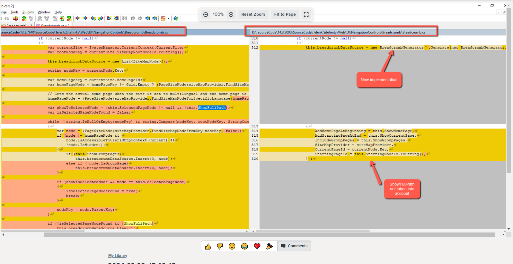Screen dimensions: 513x264
Task: Click the left pane 13.3.7640 file path header
Action: [x=93, y=32]
